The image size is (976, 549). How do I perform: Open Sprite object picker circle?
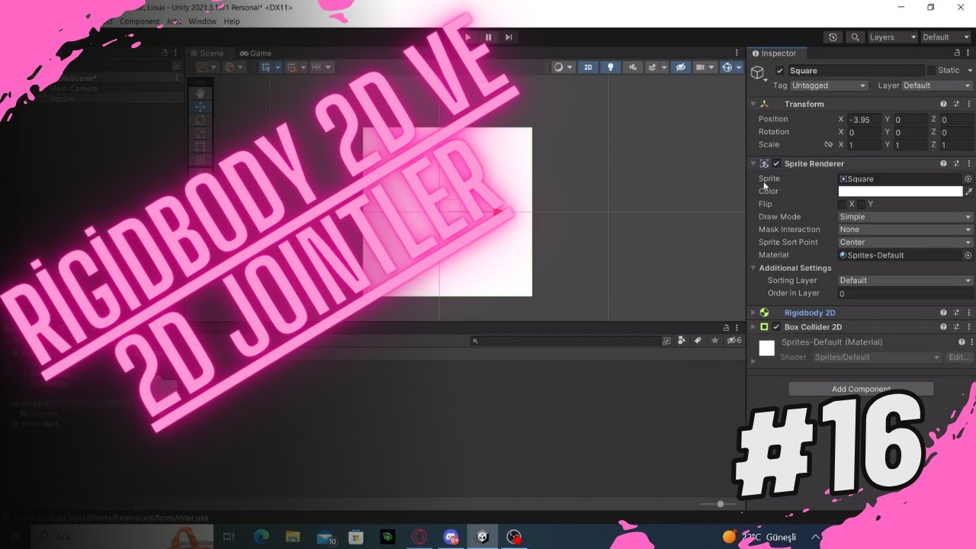click(x=968, y=179)
